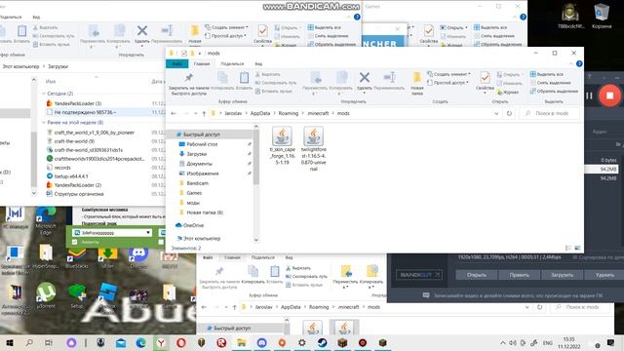Click Upload button in Bandicam panel
The height and width of the screenshot is (351, 624).
click(562, 275)
